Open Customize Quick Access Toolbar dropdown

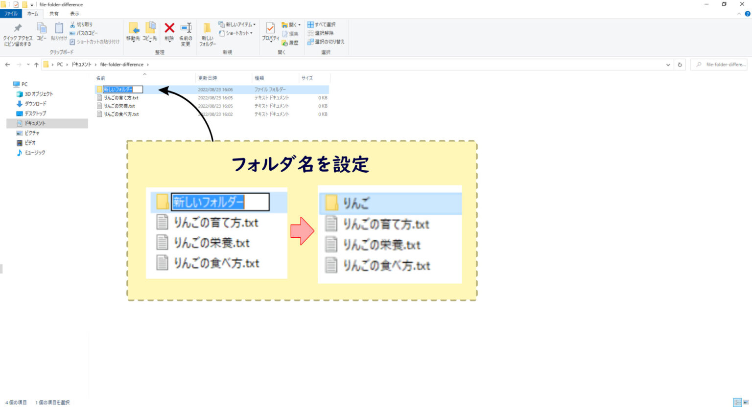click(32, 5)
